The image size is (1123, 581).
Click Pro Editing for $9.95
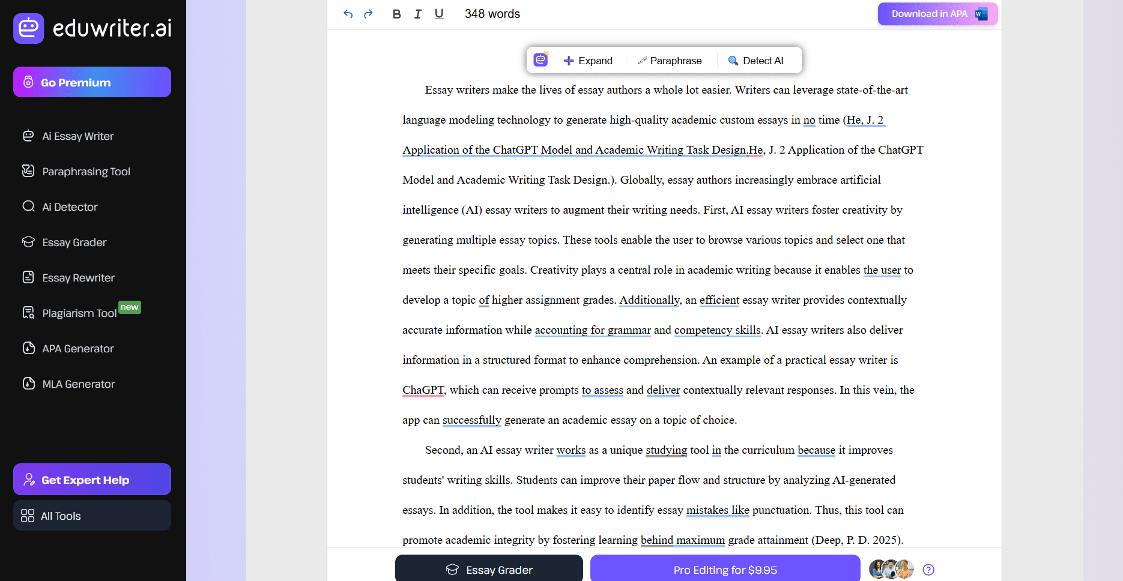coord(725,569)
